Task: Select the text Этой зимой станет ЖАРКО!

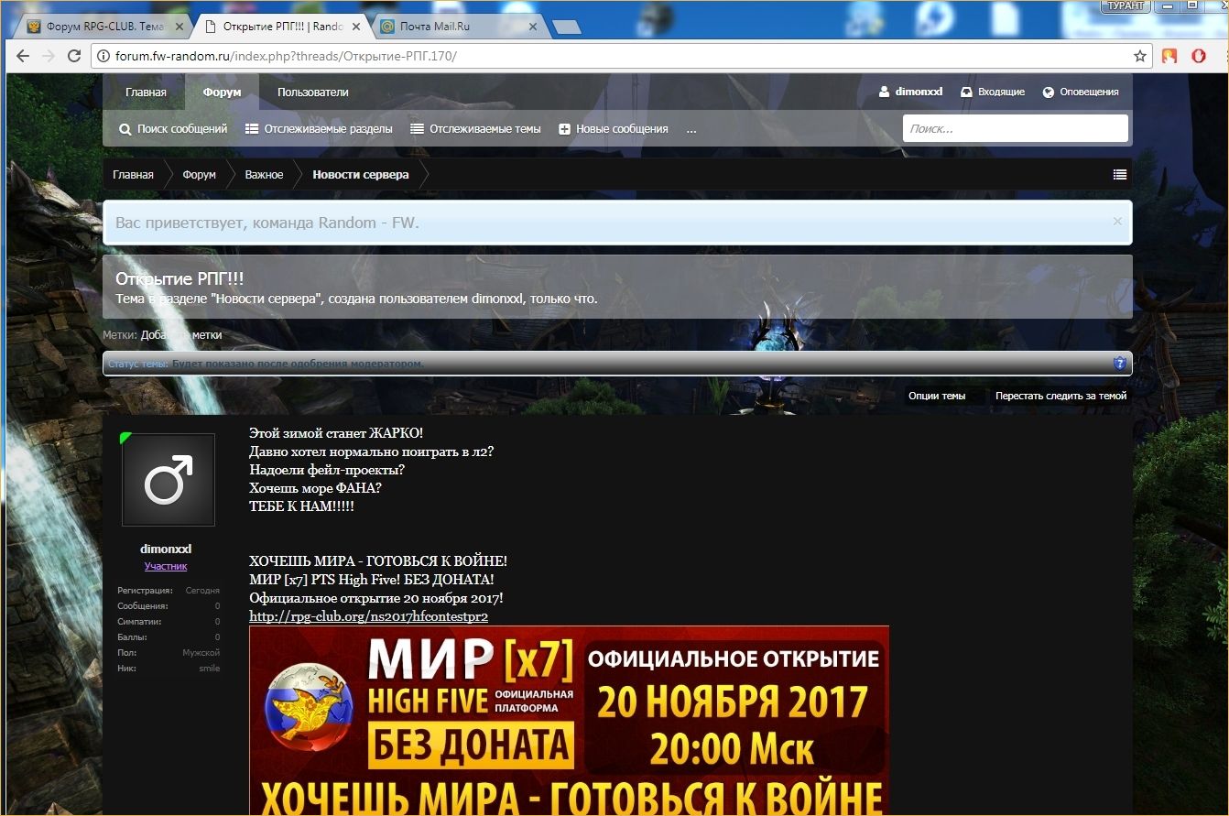Action: coord(336,433)
